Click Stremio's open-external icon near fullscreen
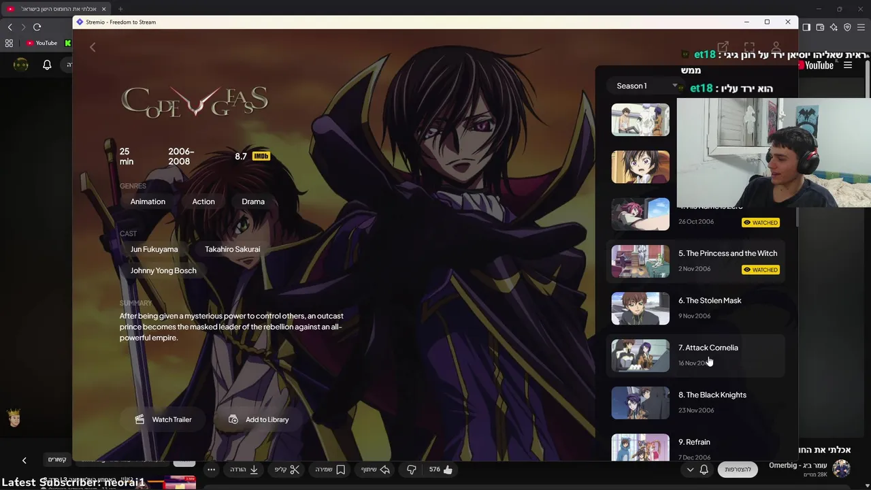 (x=723, y=48)
